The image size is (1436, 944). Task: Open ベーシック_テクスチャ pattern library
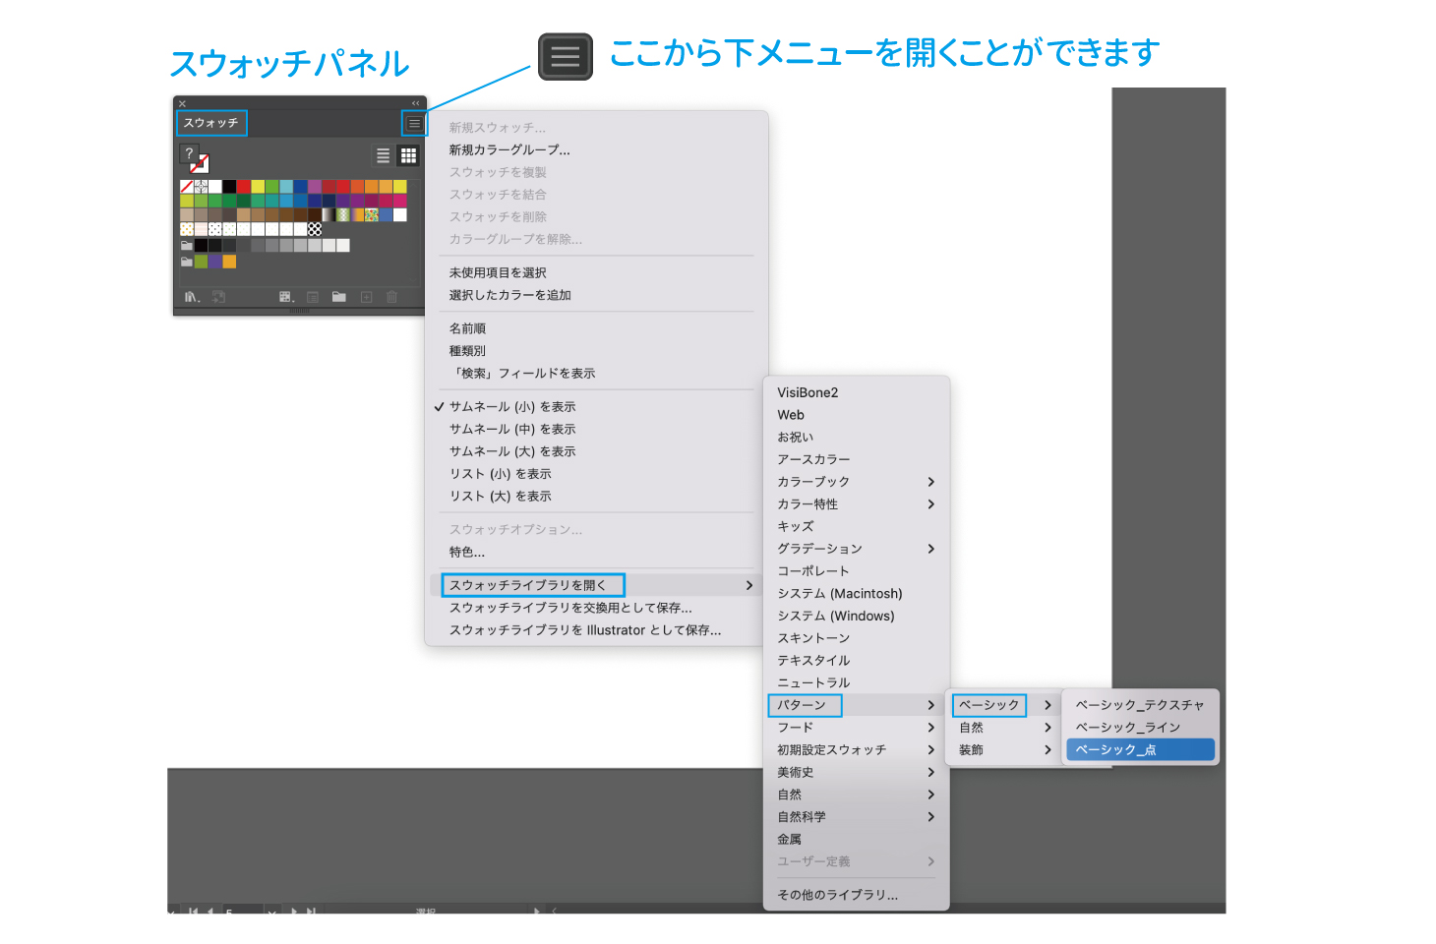tap(1141, 705)
